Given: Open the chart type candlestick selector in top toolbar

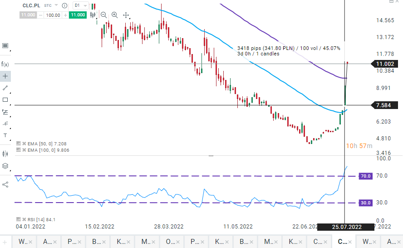Looking at the screenshot, I should click(93, 15).
